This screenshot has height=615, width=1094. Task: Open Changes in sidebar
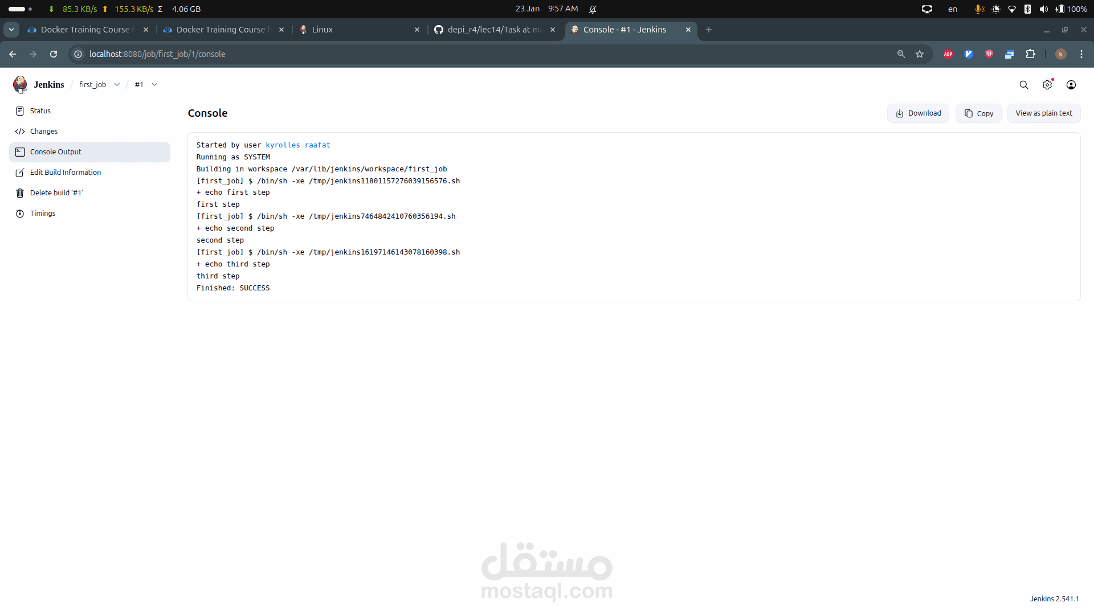[x=44, y=132]
